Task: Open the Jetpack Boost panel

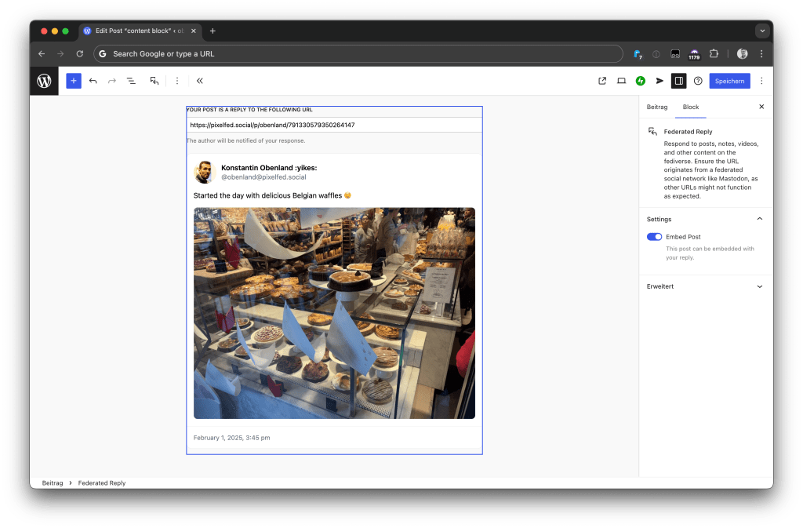Action: [640, 80]
